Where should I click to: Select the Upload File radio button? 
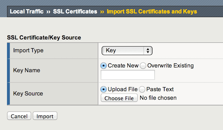point(104,89)
